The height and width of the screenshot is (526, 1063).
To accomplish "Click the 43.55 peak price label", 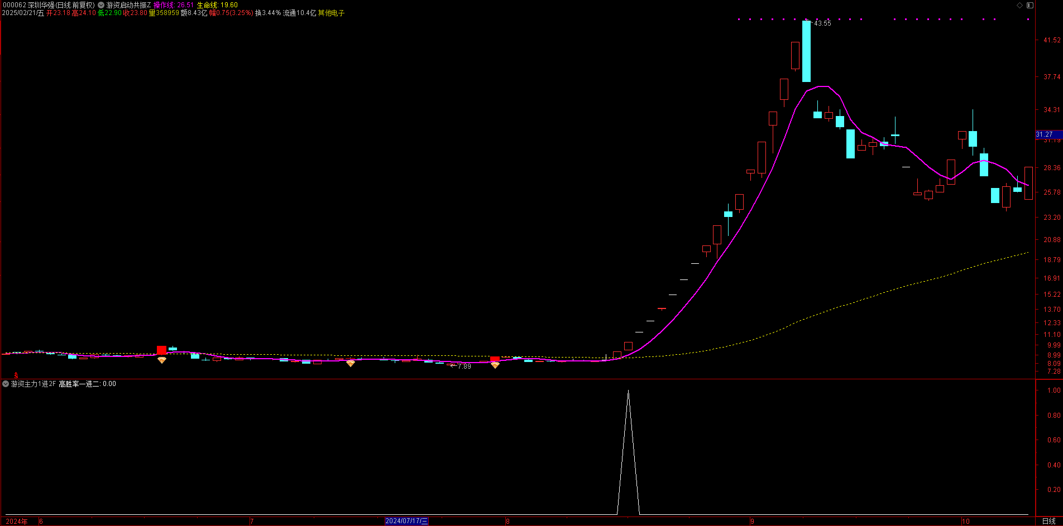I will click(822, 23).
